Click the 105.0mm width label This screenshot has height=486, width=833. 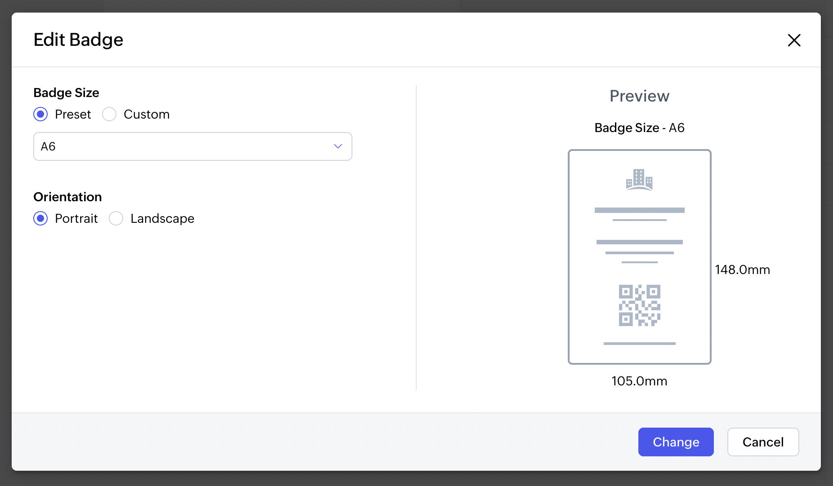coord(639,381)
